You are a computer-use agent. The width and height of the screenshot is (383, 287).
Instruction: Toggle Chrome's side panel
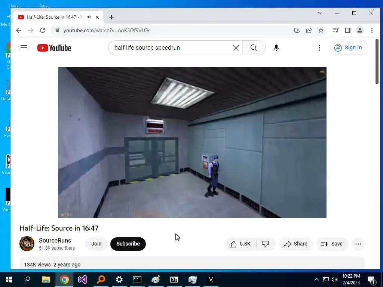tap(348, 30)
